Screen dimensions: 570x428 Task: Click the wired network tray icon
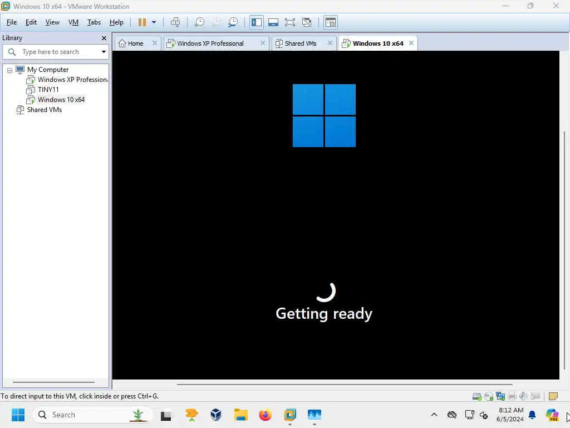[469, 415]
